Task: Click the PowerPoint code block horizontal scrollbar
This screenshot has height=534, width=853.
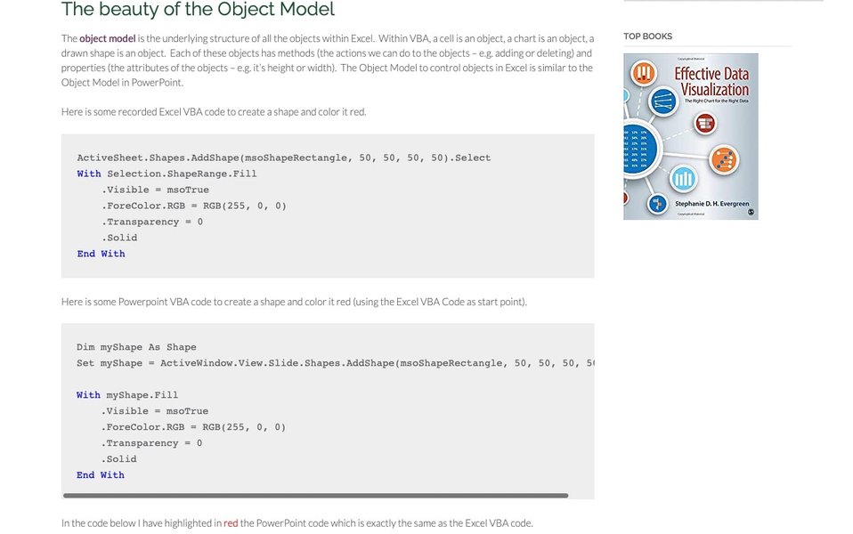Action: [315, 496]
